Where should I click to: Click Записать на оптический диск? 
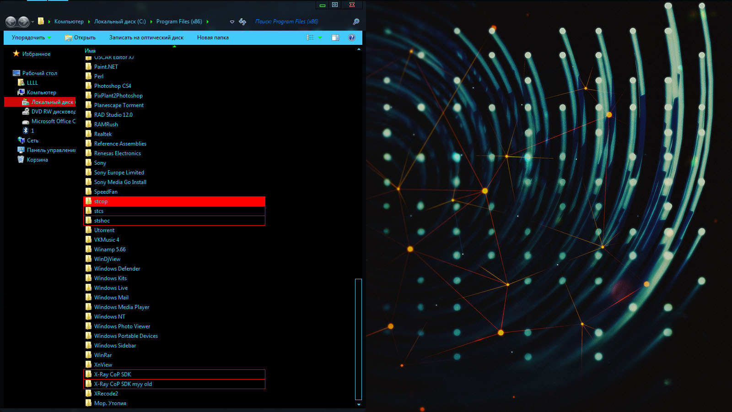point(146,38)
